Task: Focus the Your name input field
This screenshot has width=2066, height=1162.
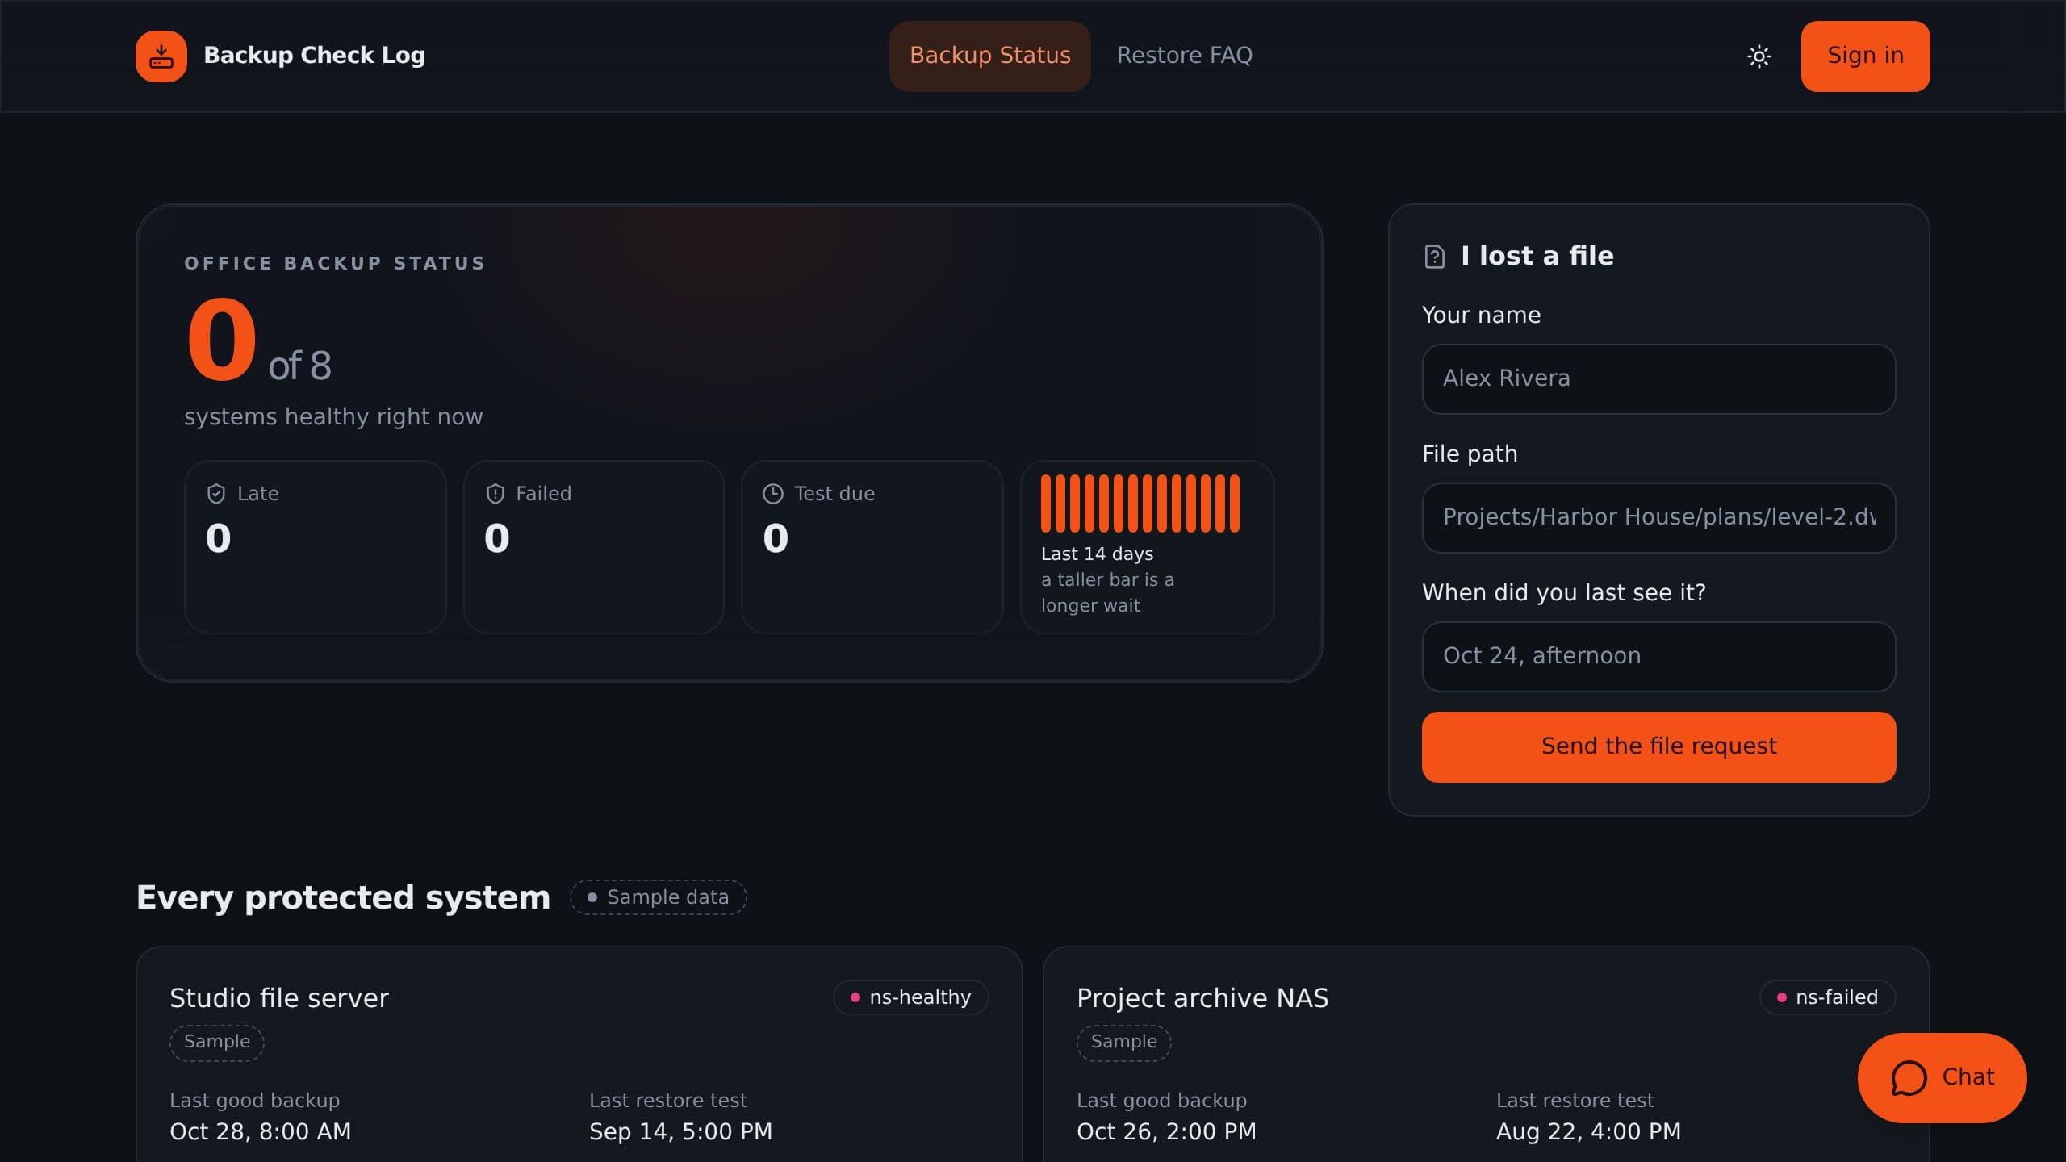Action: pyautogui.click(x=1659, y=379)
